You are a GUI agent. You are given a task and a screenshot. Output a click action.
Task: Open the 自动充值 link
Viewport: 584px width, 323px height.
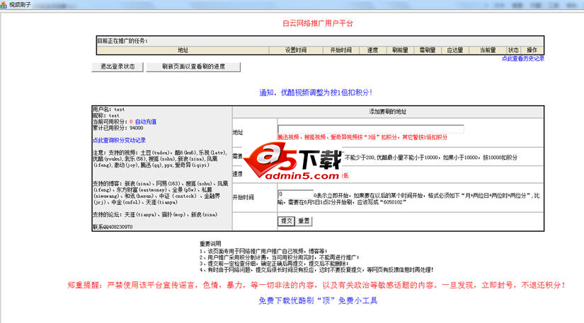coord(146,122)
